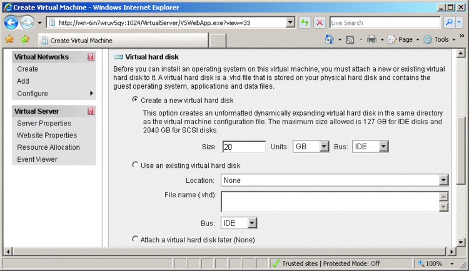This screenshot has height=271, width=469.
Task: Click the RSS feeds icon
Action: (350, 40)
